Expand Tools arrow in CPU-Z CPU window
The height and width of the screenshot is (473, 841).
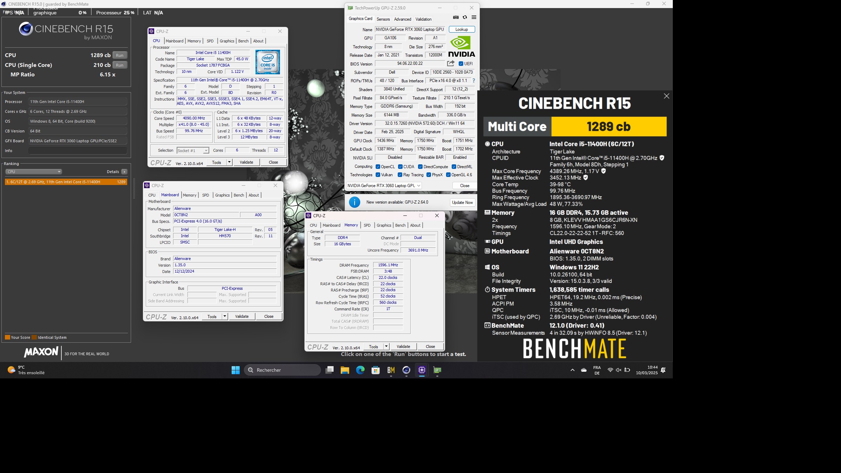[x=229, y=162]
